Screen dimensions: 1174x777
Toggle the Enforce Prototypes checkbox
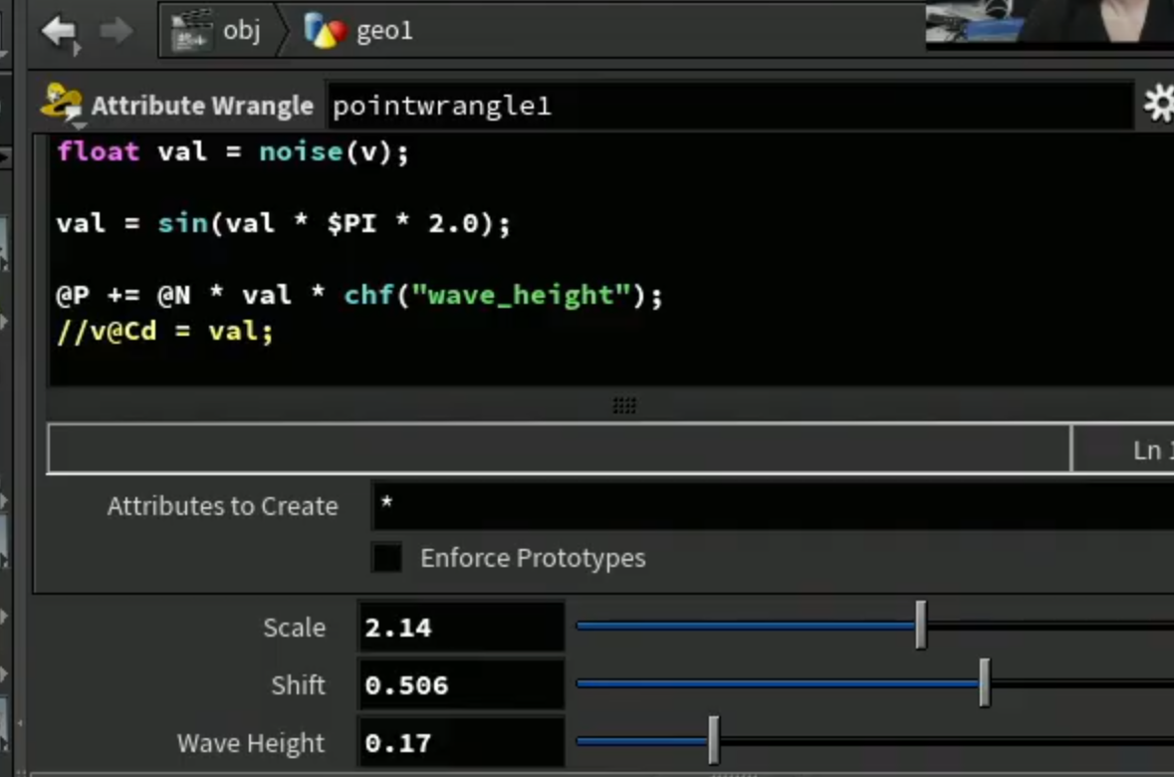pos(387,558)
